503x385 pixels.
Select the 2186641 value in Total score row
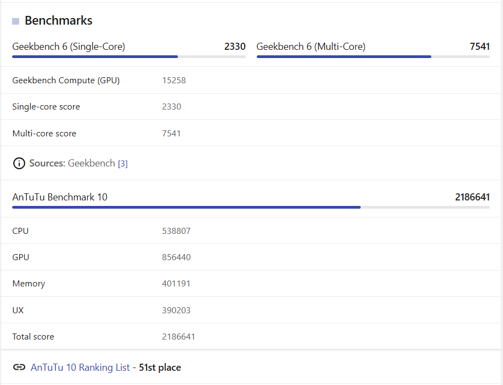(x=178, y=336)
